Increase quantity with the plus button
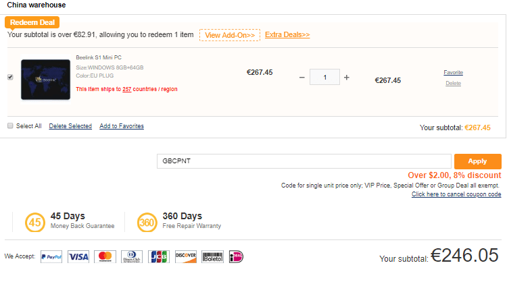This screenshot has width=507, height=284. [347, 78]
